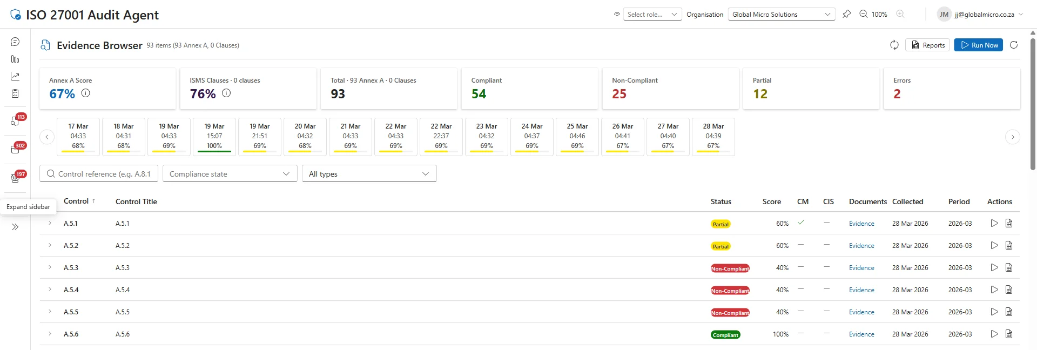Open the All types filter dropdown
The height and width of the screenshot is (350, 1037).
tap(369, 173)
